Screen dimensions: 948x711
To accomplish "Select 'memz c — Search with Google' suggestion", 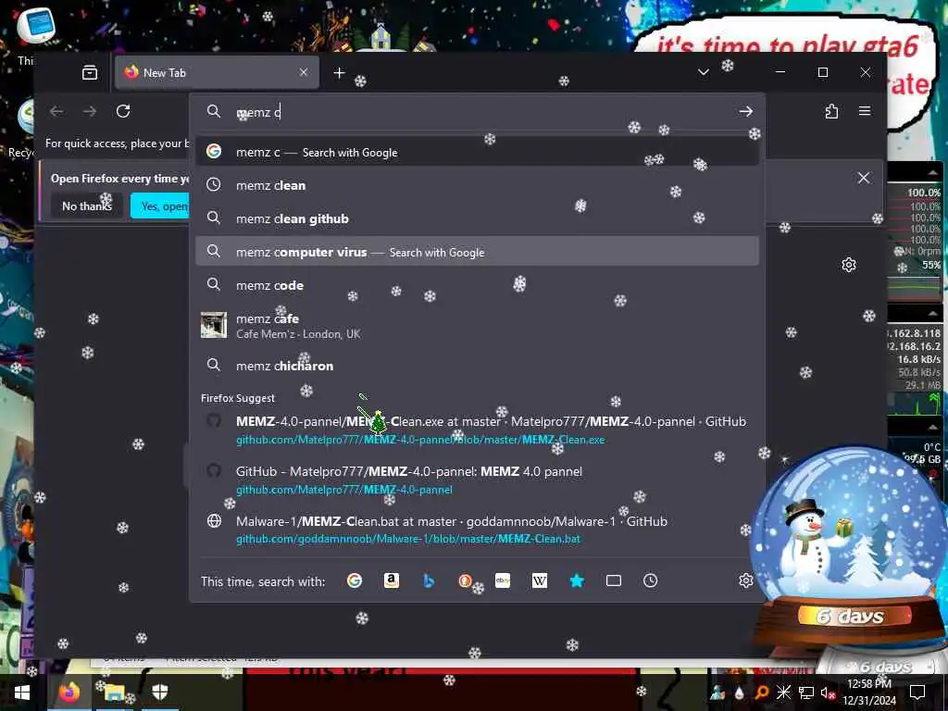I will pos(477,152).
